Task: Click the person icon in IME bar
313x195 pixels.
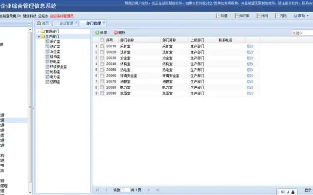Action: 293,192
